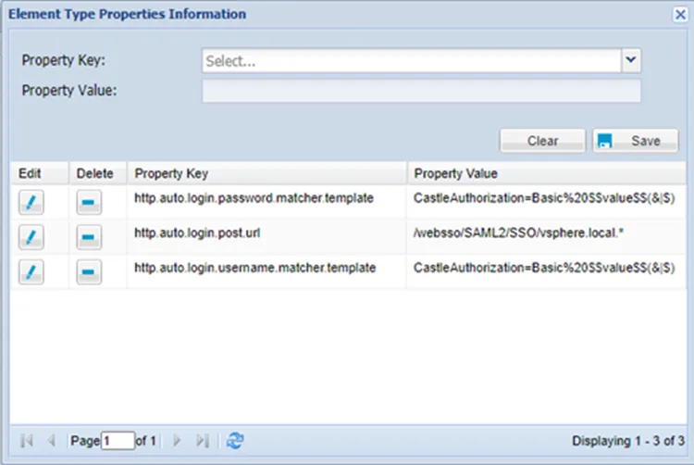Delete the http.auto.login.post.url property
This screenshot has height=465, width=694.
click(x=89, y=237)
